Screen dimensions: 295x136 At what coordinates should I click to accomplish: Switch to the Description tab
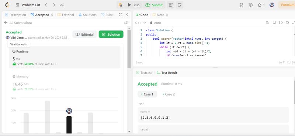(x=15, y=15)
